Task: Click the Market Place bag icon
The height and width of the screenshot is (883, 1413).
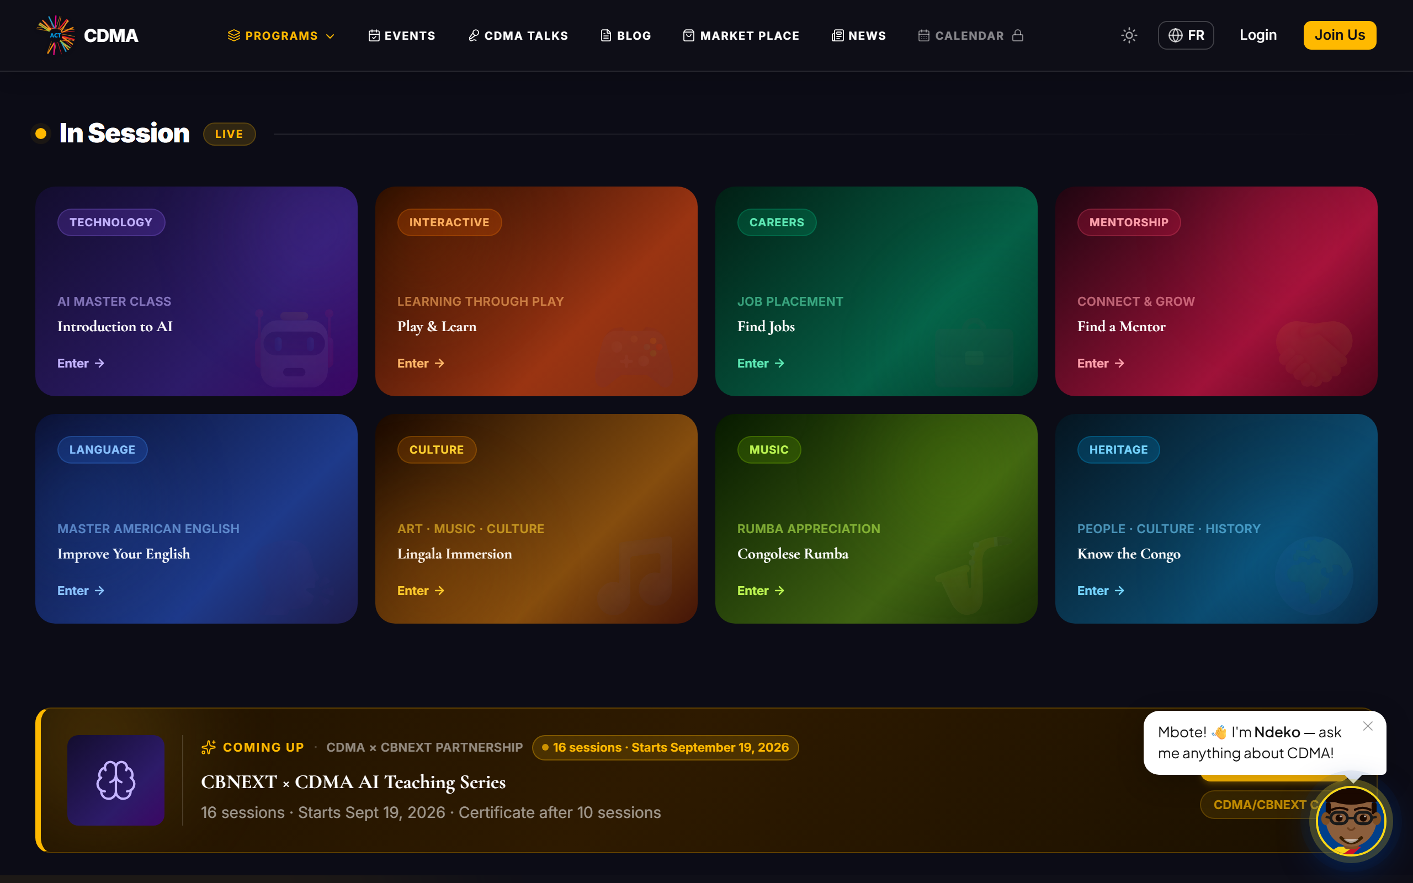Action: click(x=688, y=36)
